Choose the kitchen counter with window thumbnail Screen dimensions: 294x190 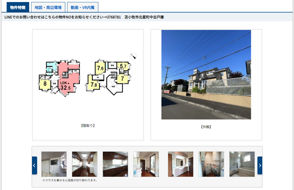click(115, 164)
